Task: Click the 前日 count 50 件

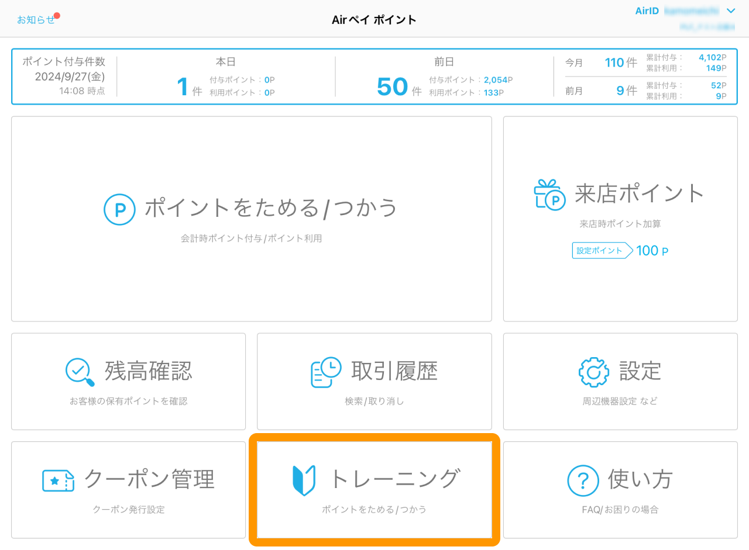Action: coord(399,88)
